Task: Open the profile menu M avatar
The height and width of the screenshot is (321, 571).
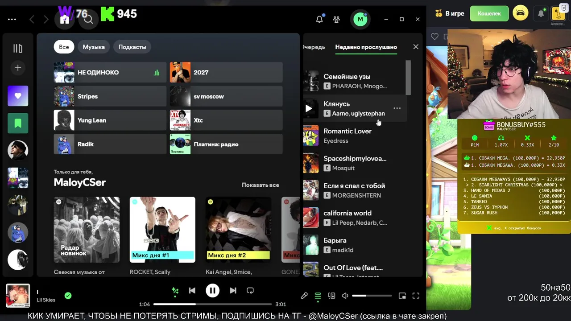Action: [x=360, y=19]
